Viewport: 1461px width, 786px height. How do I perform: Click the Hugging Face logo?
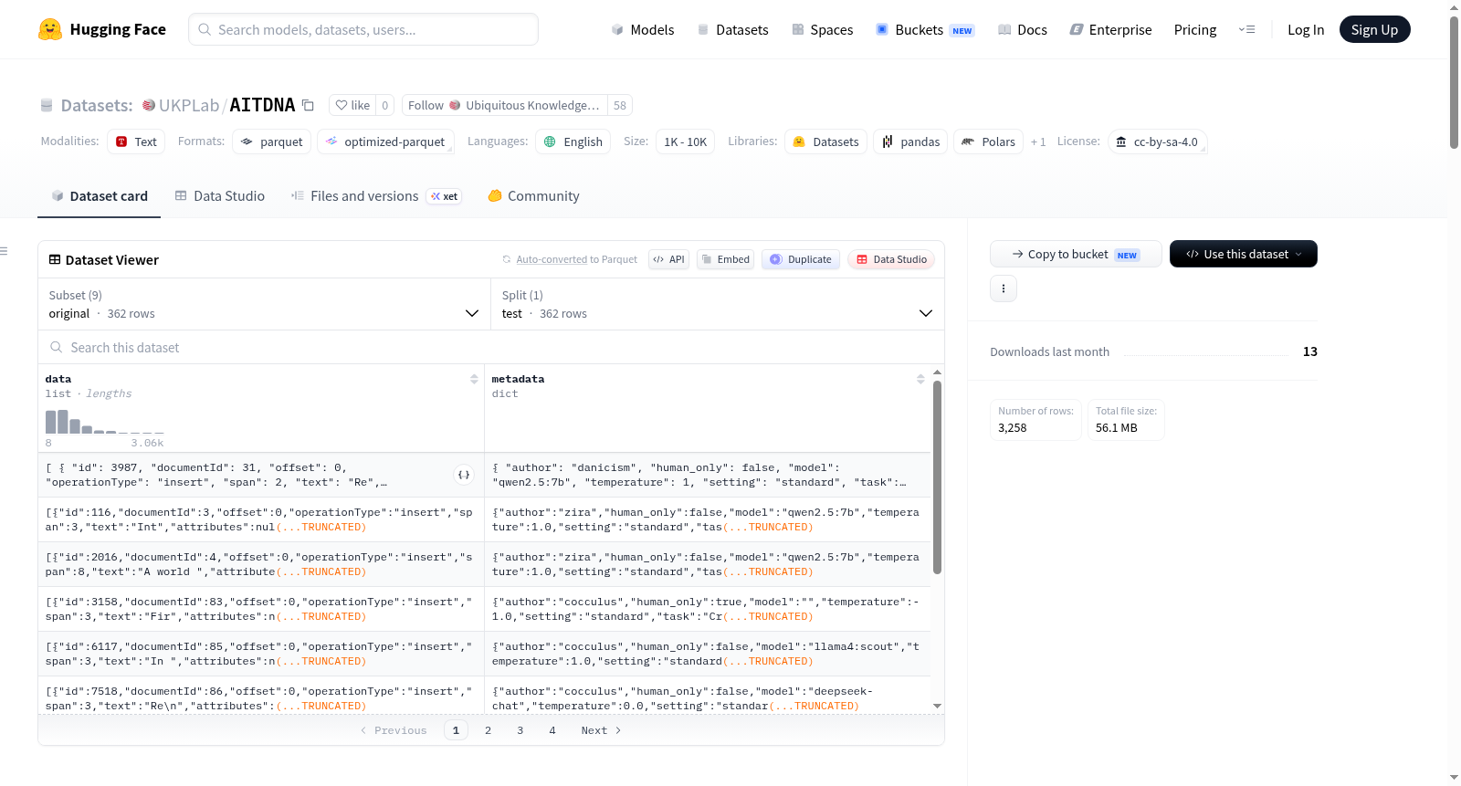[101, 29]
